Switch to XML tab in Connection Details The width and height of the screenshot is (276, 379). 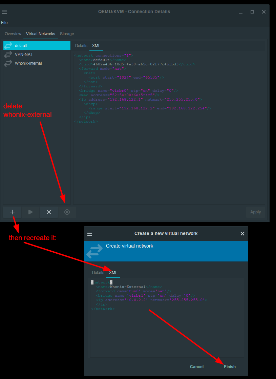click(x=96, y=46)
